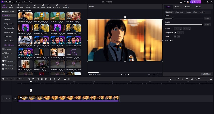Click the Exporter button
This screenshot has width=214, height=114.
point(196,2)
